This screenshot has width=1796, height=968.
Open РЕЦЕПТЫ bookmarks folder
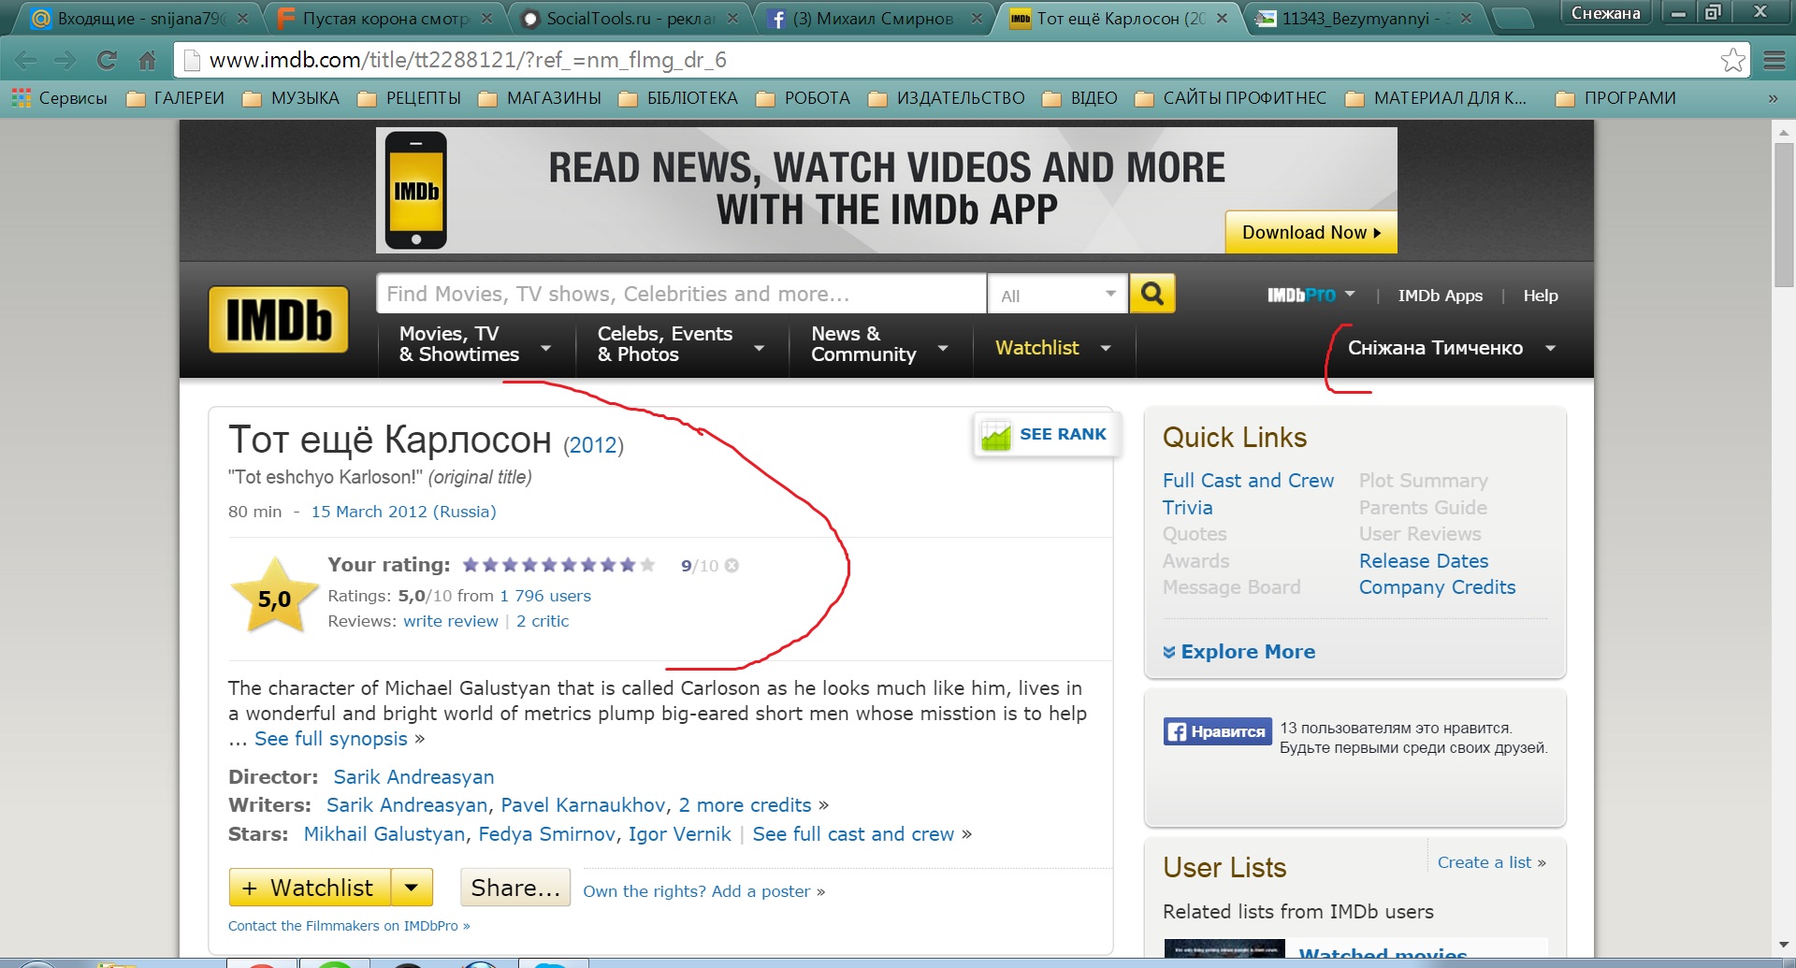tap(410, 98)
